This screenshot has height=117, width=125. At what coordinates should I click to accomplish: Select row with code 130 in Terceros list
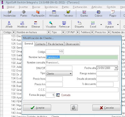12,63
